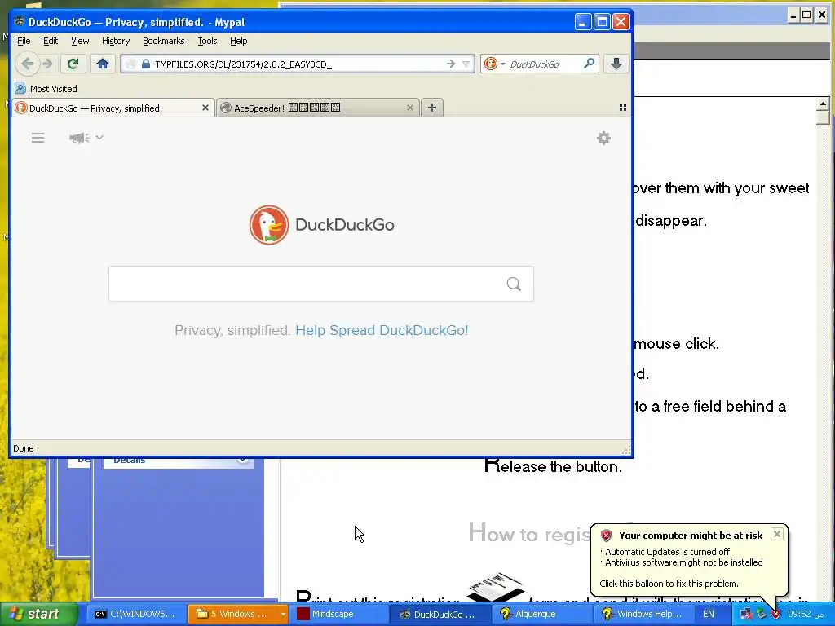
Task: Click the magnifier in the toolbar search box
Action: [x=589, y=64]
